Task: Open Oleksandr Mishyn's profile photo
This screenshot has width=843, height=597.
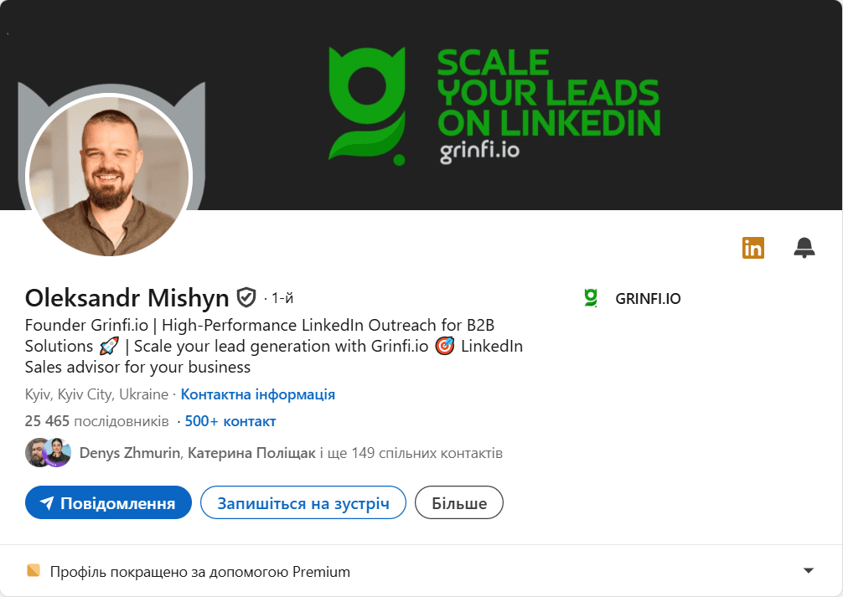Action: click(109, 176)
